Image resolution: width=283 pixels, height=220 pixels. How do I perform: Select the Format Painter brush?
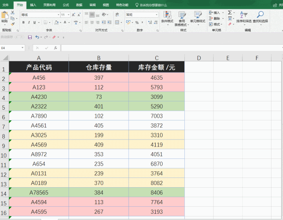coord(12,24)
